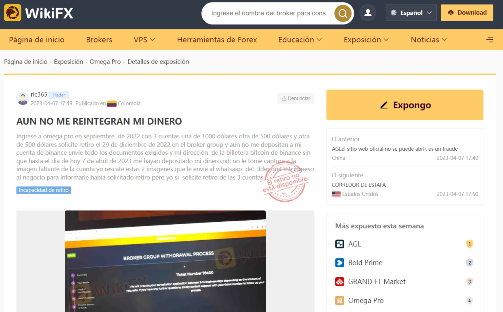The image size is (503, 312).
Task: Click the Exposición breadcrumb link
Action: pyautogui.click(x=68, y=62)
